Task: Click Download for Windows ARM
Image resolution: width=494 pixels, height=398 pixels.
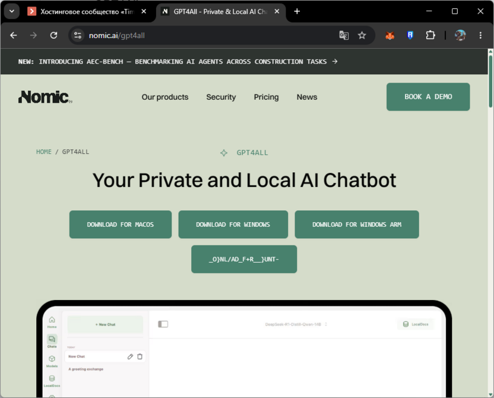Action: click(x=357, y=225)
